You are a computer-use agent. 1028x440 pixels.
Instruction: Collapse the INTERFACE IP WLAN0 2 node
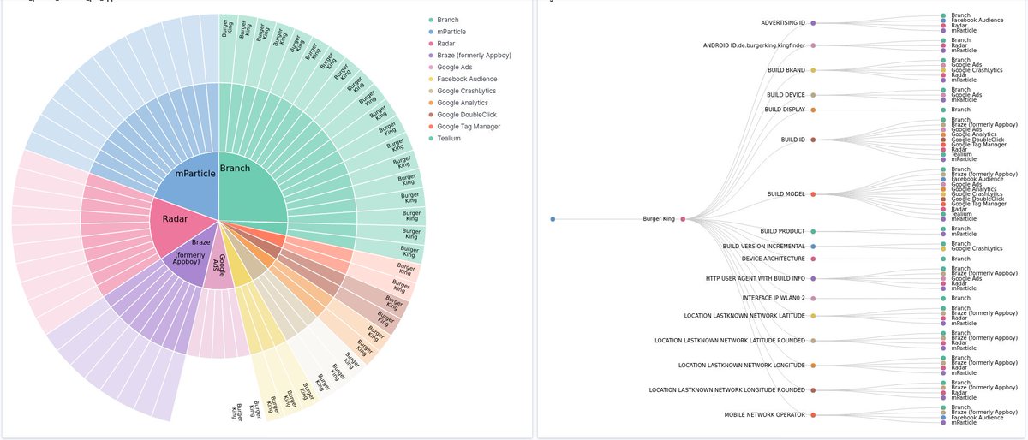coord(813,298)
